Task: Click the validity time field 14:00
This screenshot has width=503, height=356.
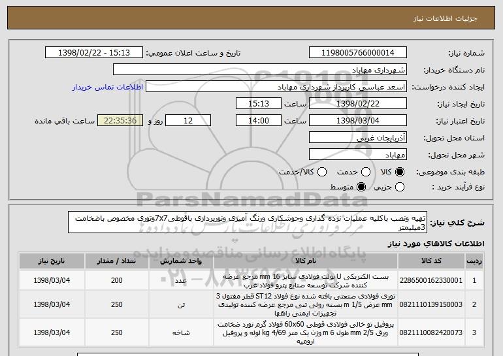Action: 259,121
